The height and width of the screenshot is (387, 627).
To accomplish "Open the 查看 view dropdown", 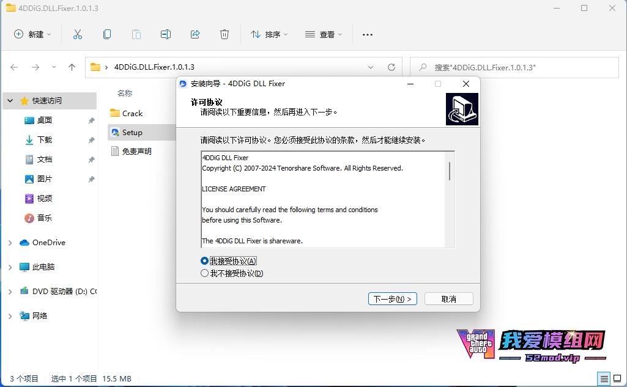I will click(324, 34).
